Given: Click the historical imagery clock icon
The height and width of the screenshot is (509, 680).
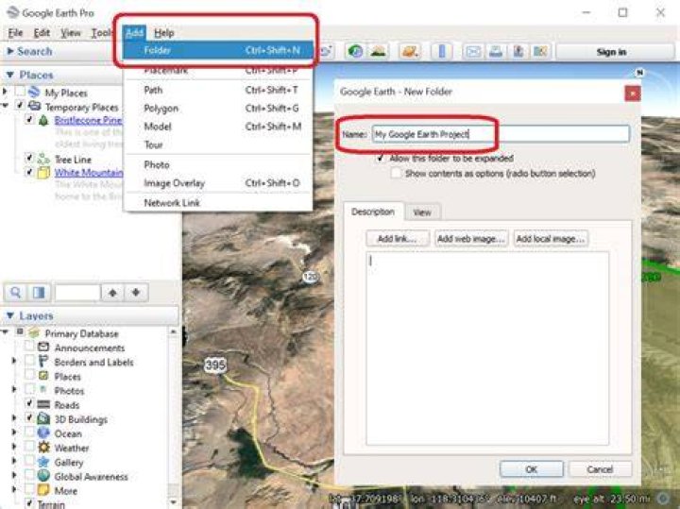Looking at the screenshot, I should point(355,52).
